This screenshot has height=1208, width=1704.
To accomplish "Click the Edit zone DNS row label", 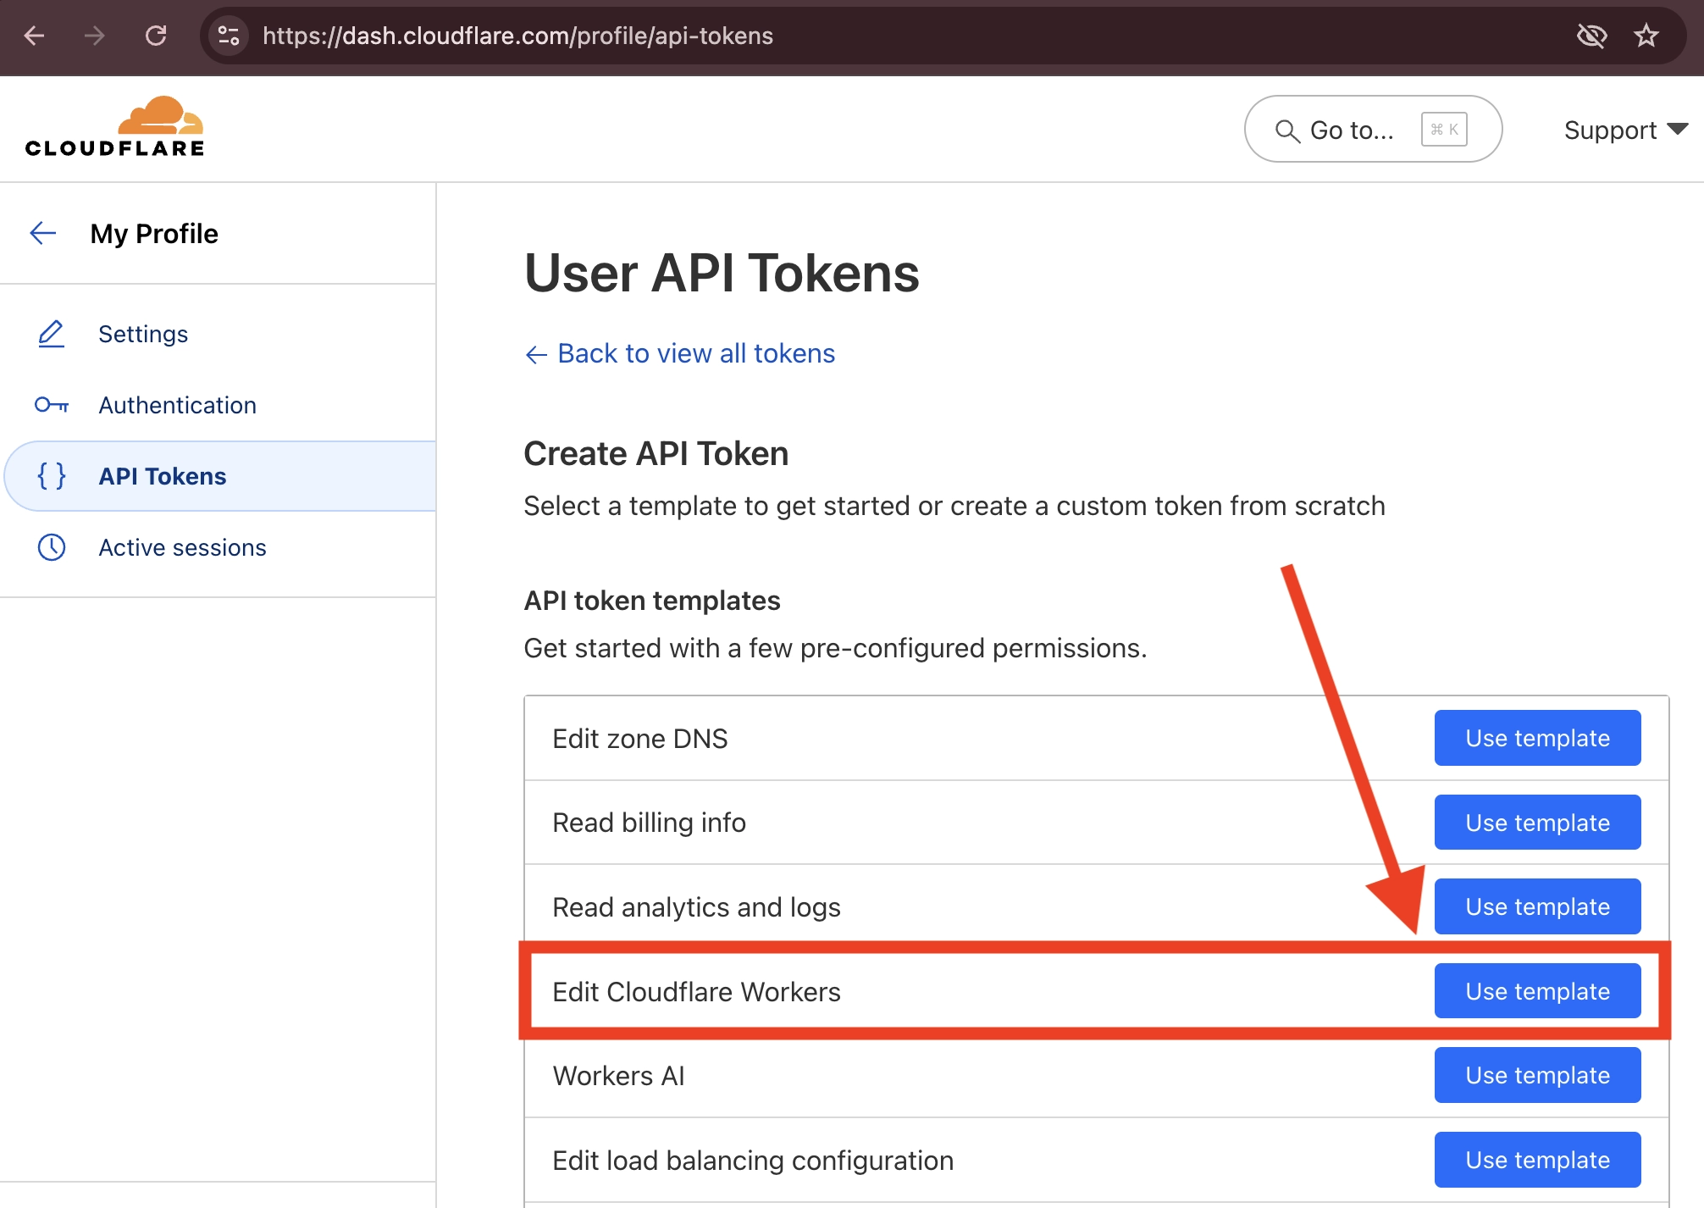I will 639,739.
